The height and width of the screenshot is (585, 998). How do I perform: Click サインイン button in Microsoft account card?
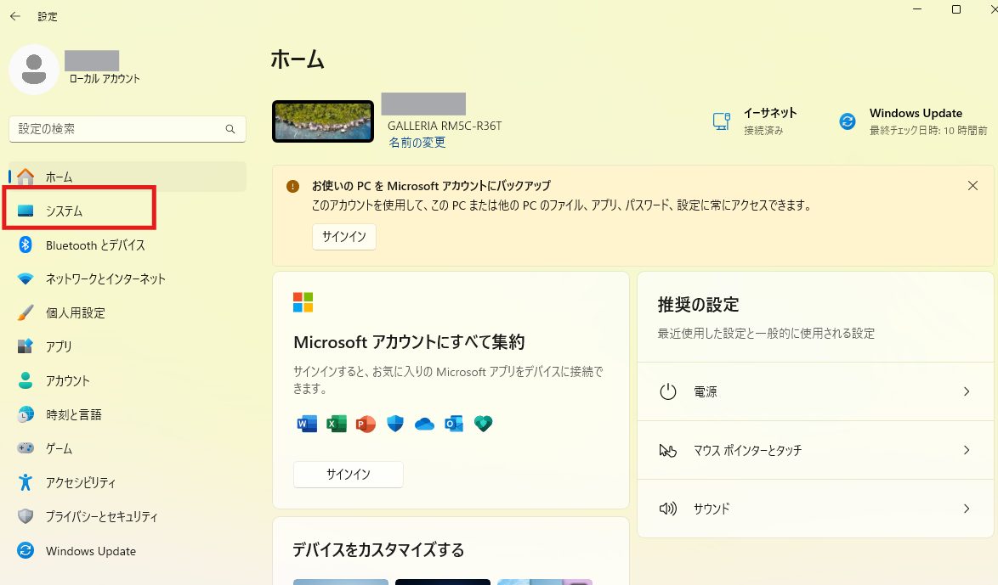[349, 475]
